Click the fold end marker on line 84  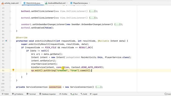10,31
